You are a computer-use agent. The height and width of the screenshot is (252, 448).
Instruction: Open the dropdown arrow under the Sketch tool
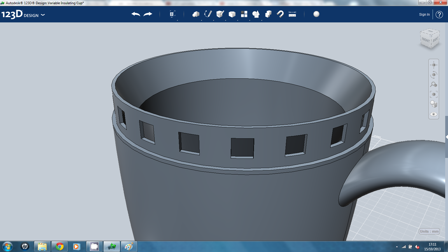[x=213, y=20]
